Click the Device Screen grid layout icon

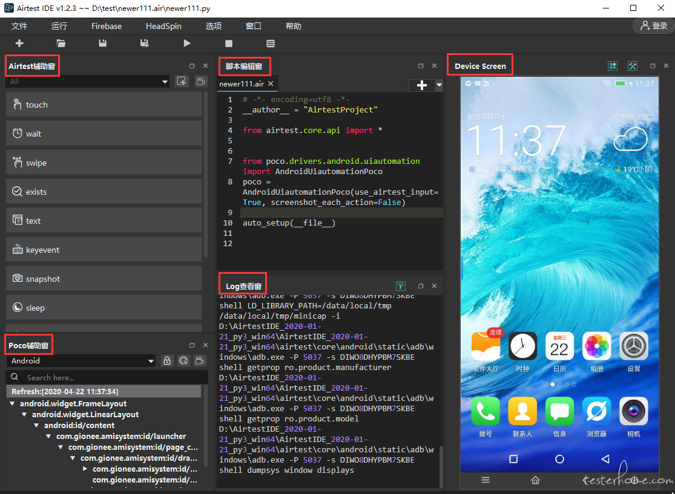coord(613,66)
